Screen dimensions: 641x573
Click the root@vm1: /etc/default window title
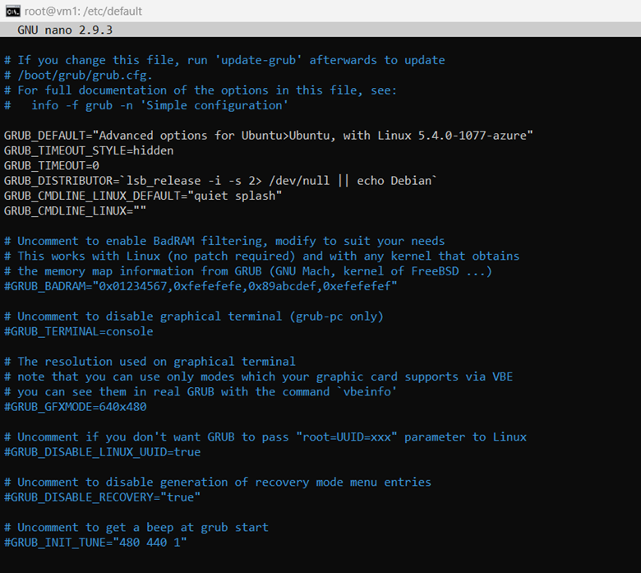83,11
